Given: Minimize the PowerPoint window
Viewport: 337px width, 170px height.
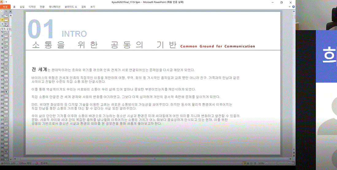Looking at the screenshot, I should [272, 2].
